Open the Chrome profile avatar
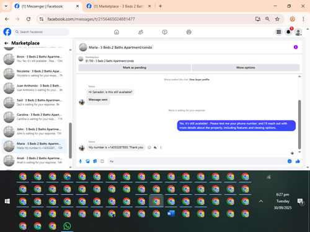The image size is (310, 232). (292, 19)
